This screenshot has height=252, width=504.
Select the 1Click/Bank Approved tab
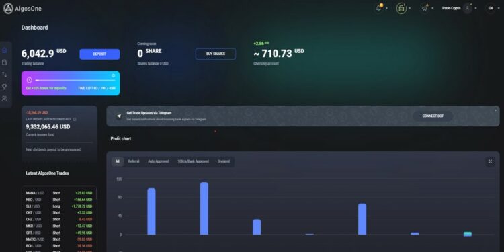193,161
